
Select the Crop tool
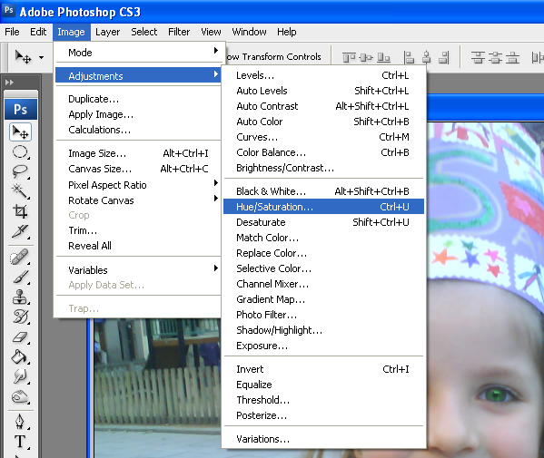click(20, 211)
